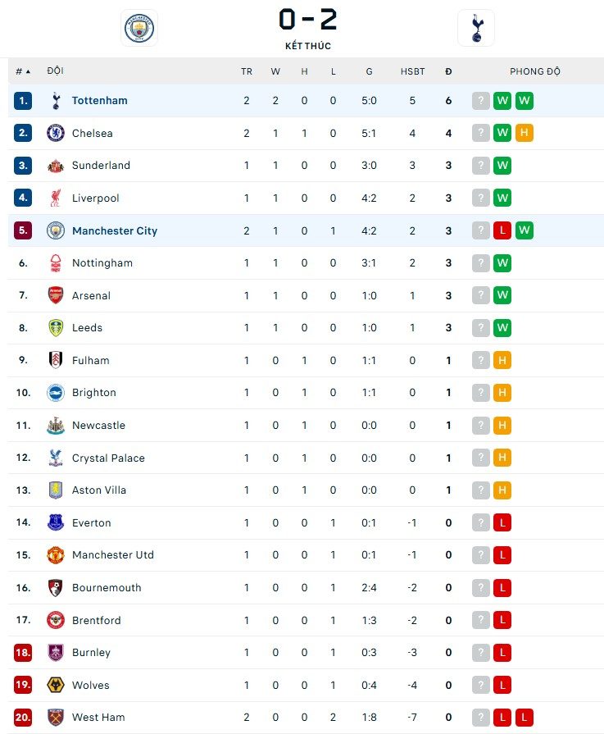Screen dimensions: 604x734
Task: Open the Manchester City team name link
Action: click(115, 230)
